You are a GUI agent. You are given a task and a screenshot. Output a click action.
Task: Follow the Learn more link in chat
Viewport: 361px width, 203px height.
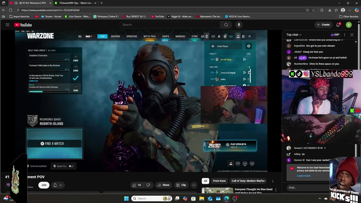click(303, 176)
